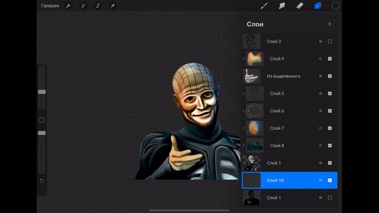Image resolution: width=379 pixels, height=213 pixels.
Task: Open the active color circle
Action: pyautogui.click(x=336, y=5)
